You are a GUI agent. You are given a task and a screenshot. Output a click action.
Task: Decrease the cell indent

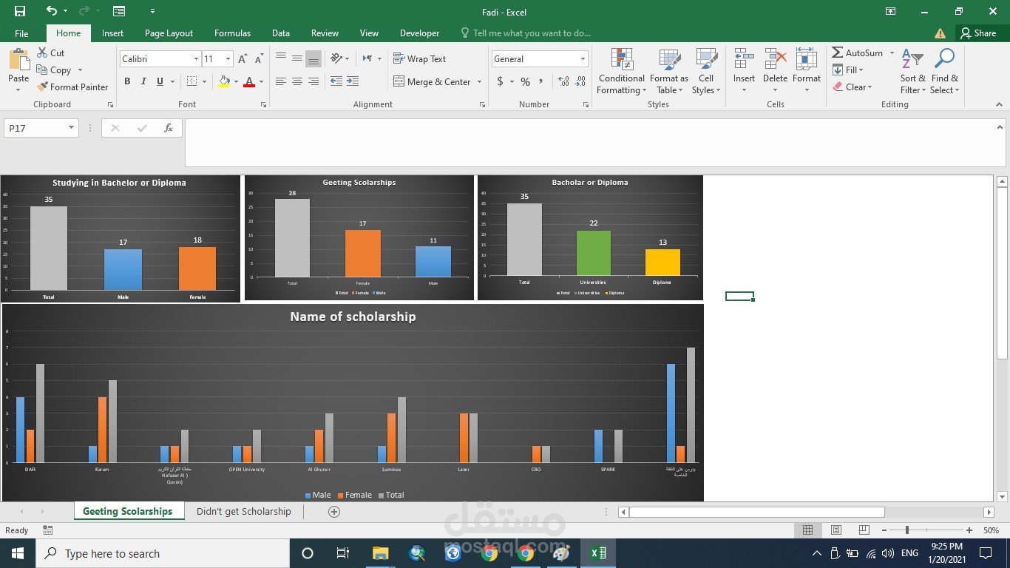(x=336, y=81)
